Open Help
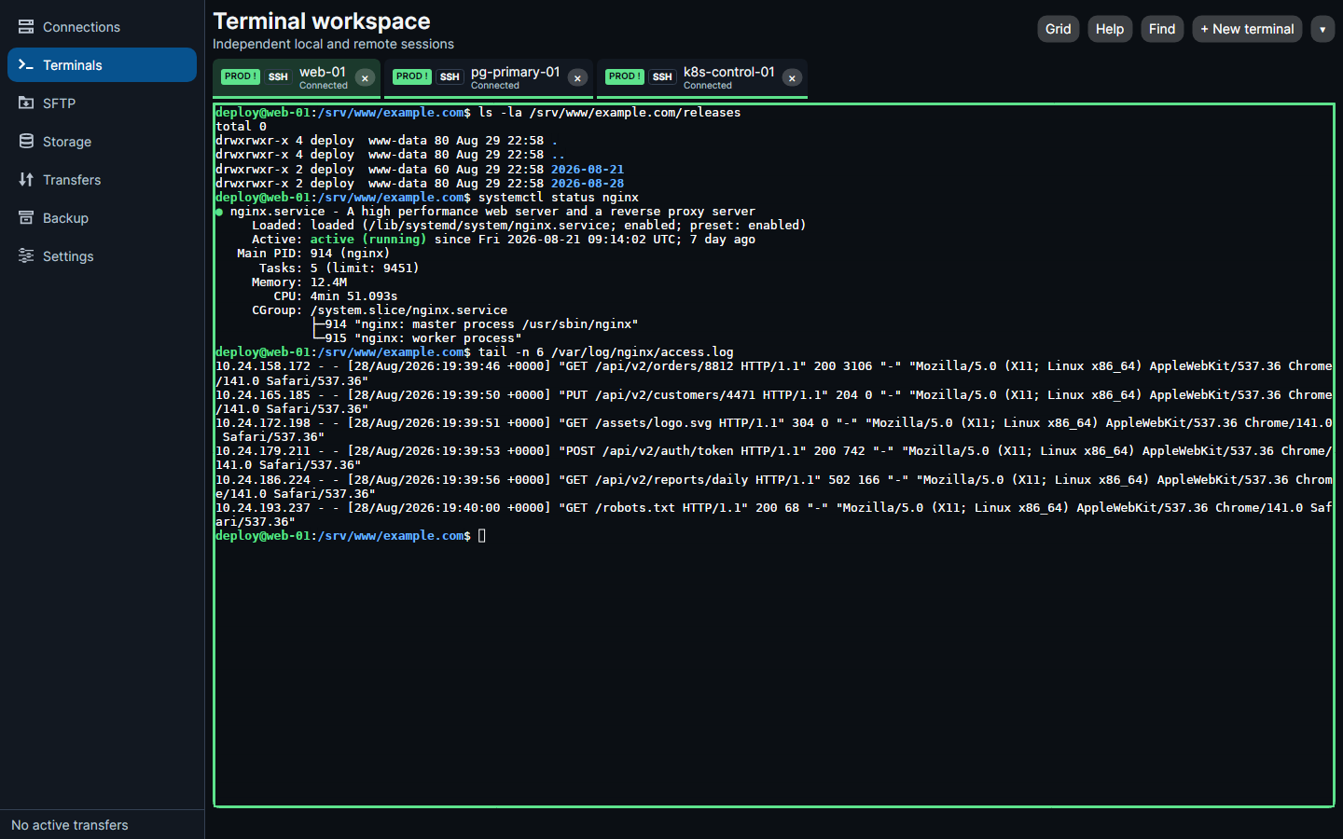This screenshot has width=1343, height=839. (1110, 29)
